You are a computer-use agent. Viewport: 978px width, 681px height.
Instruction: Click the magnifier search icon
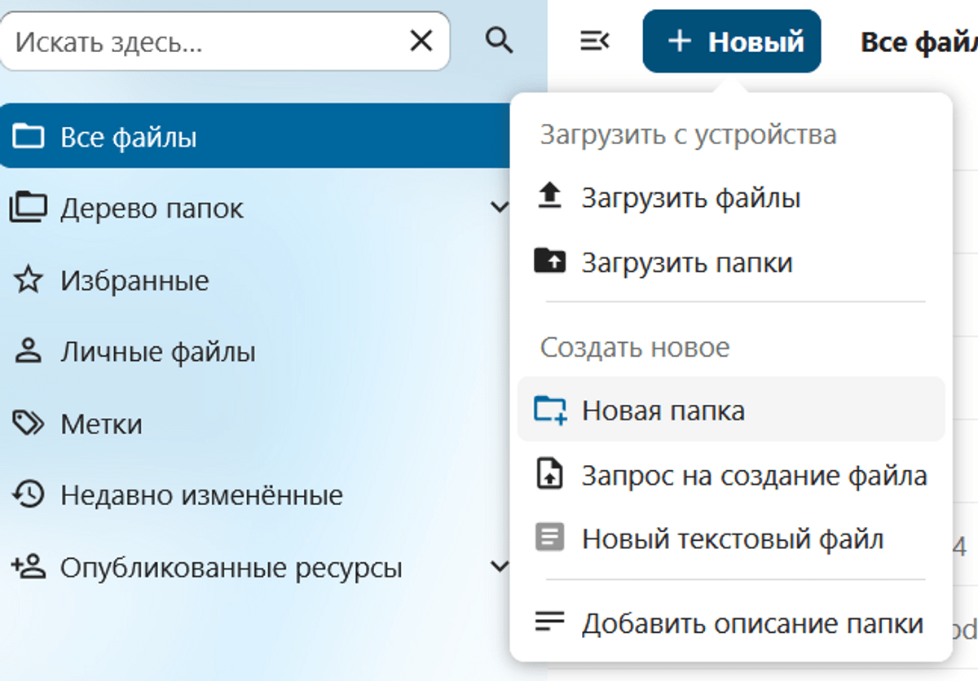pos(499,40)
